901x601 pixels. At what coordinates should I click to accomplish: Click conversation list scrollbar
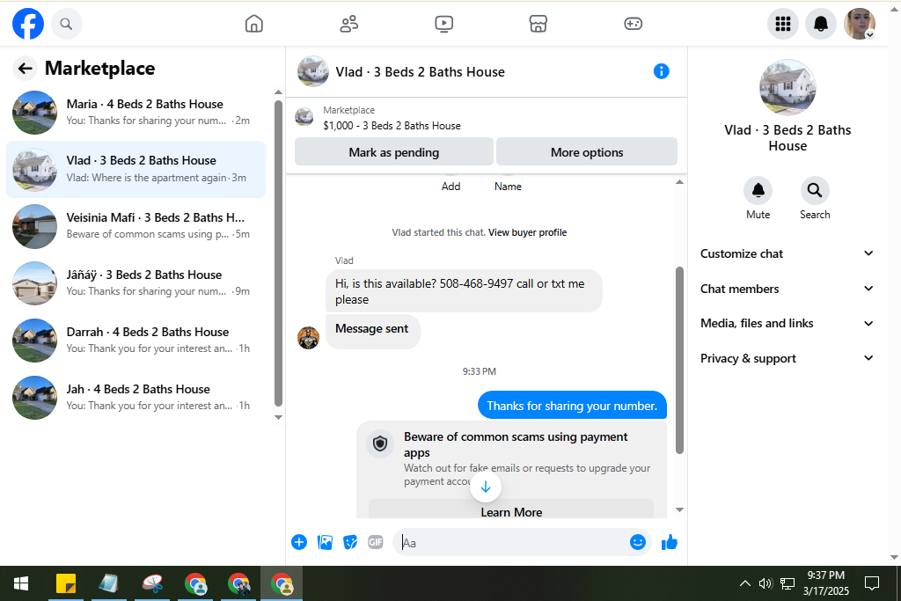click(x=278, y=253)
